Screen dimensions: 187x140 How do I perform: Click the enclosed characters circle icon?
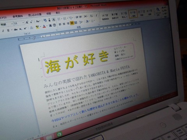point(55,25)
